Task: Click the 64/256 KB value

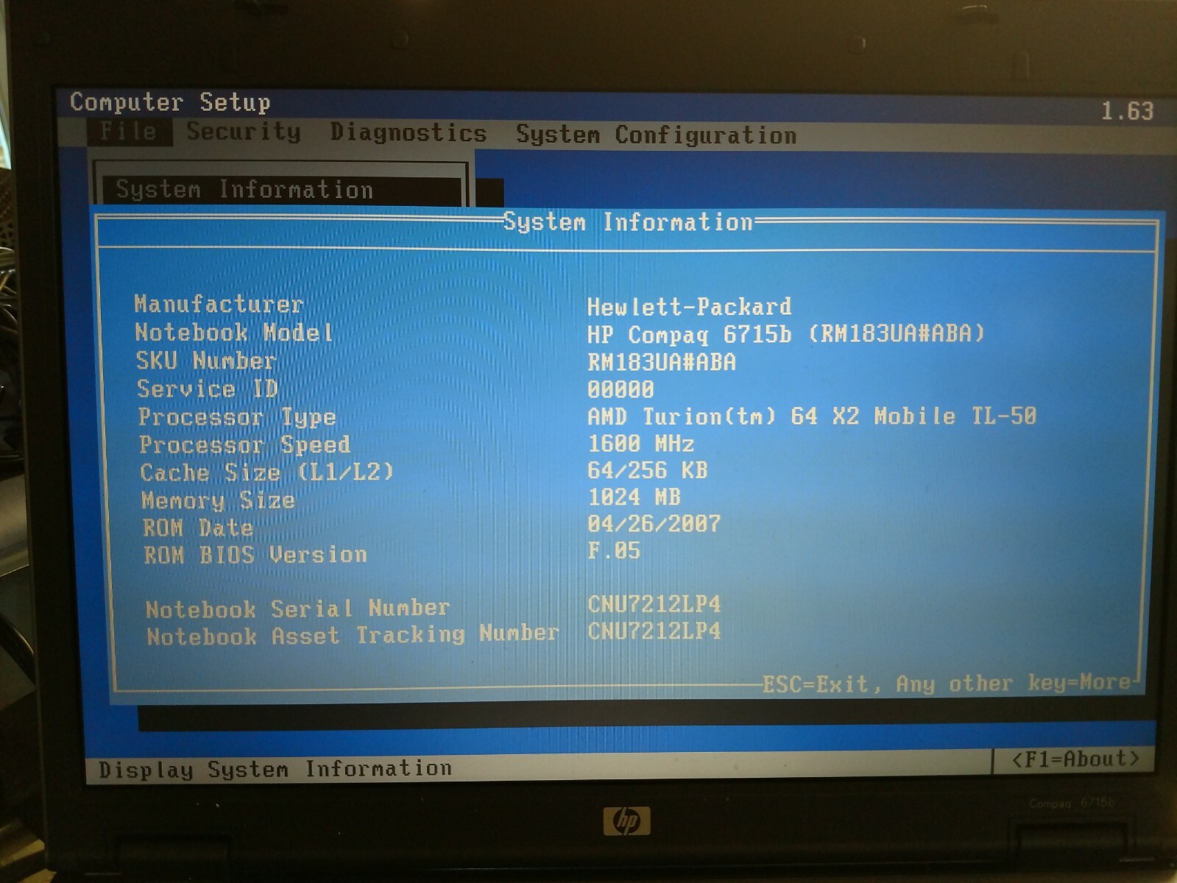Action: (647, 470)
